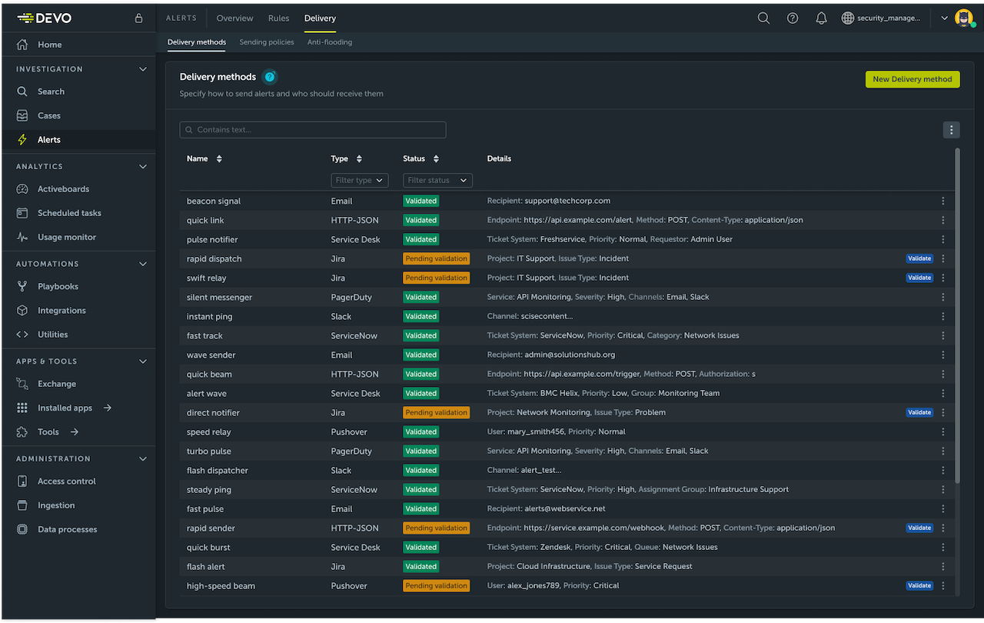This screenshot has width=984, height=623.
Task: Open the global search magnifier icon
Action: point(763,17)
